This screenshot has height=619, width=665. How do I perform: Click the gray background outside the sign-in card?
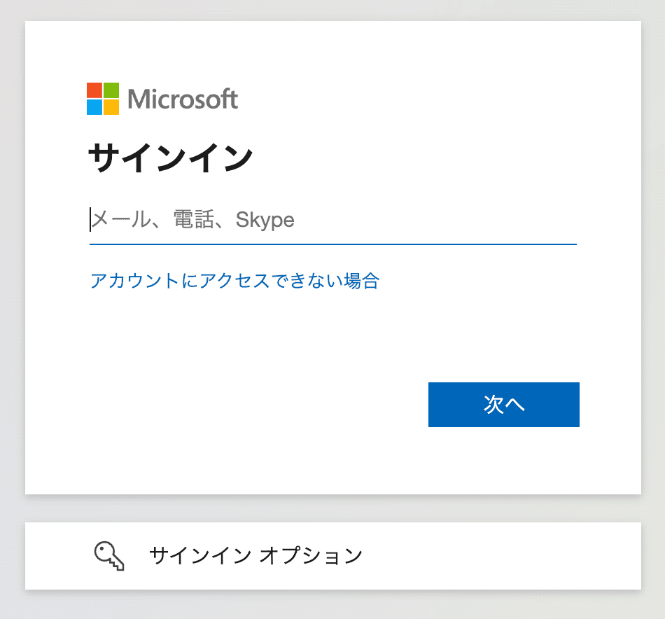click(12, 297)
